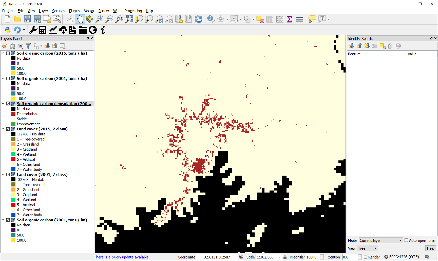Activate the Identify Features tool
438x261 pixels.
pos(211,19)
